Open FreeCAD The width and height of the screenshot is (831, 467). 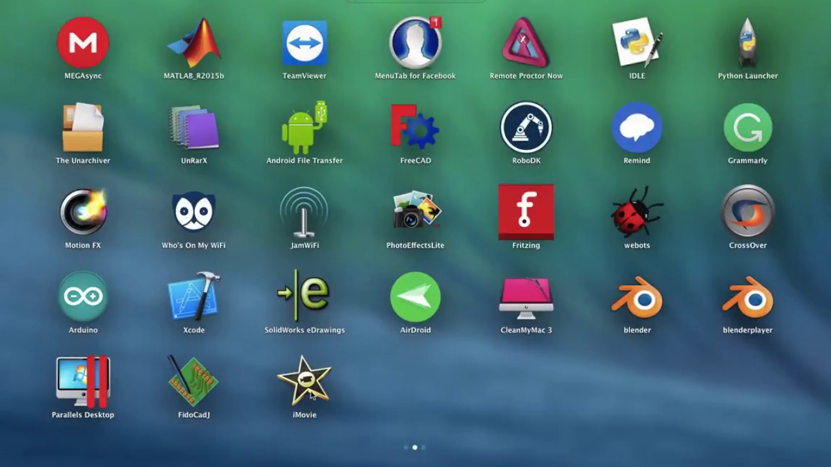tap(415, 127)
